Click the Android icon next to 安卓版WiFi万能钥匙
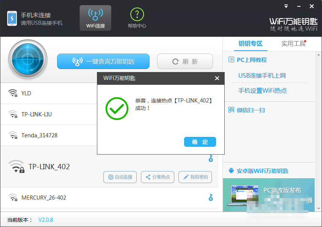This screenshot has width=322, height=227. [231, 170]
